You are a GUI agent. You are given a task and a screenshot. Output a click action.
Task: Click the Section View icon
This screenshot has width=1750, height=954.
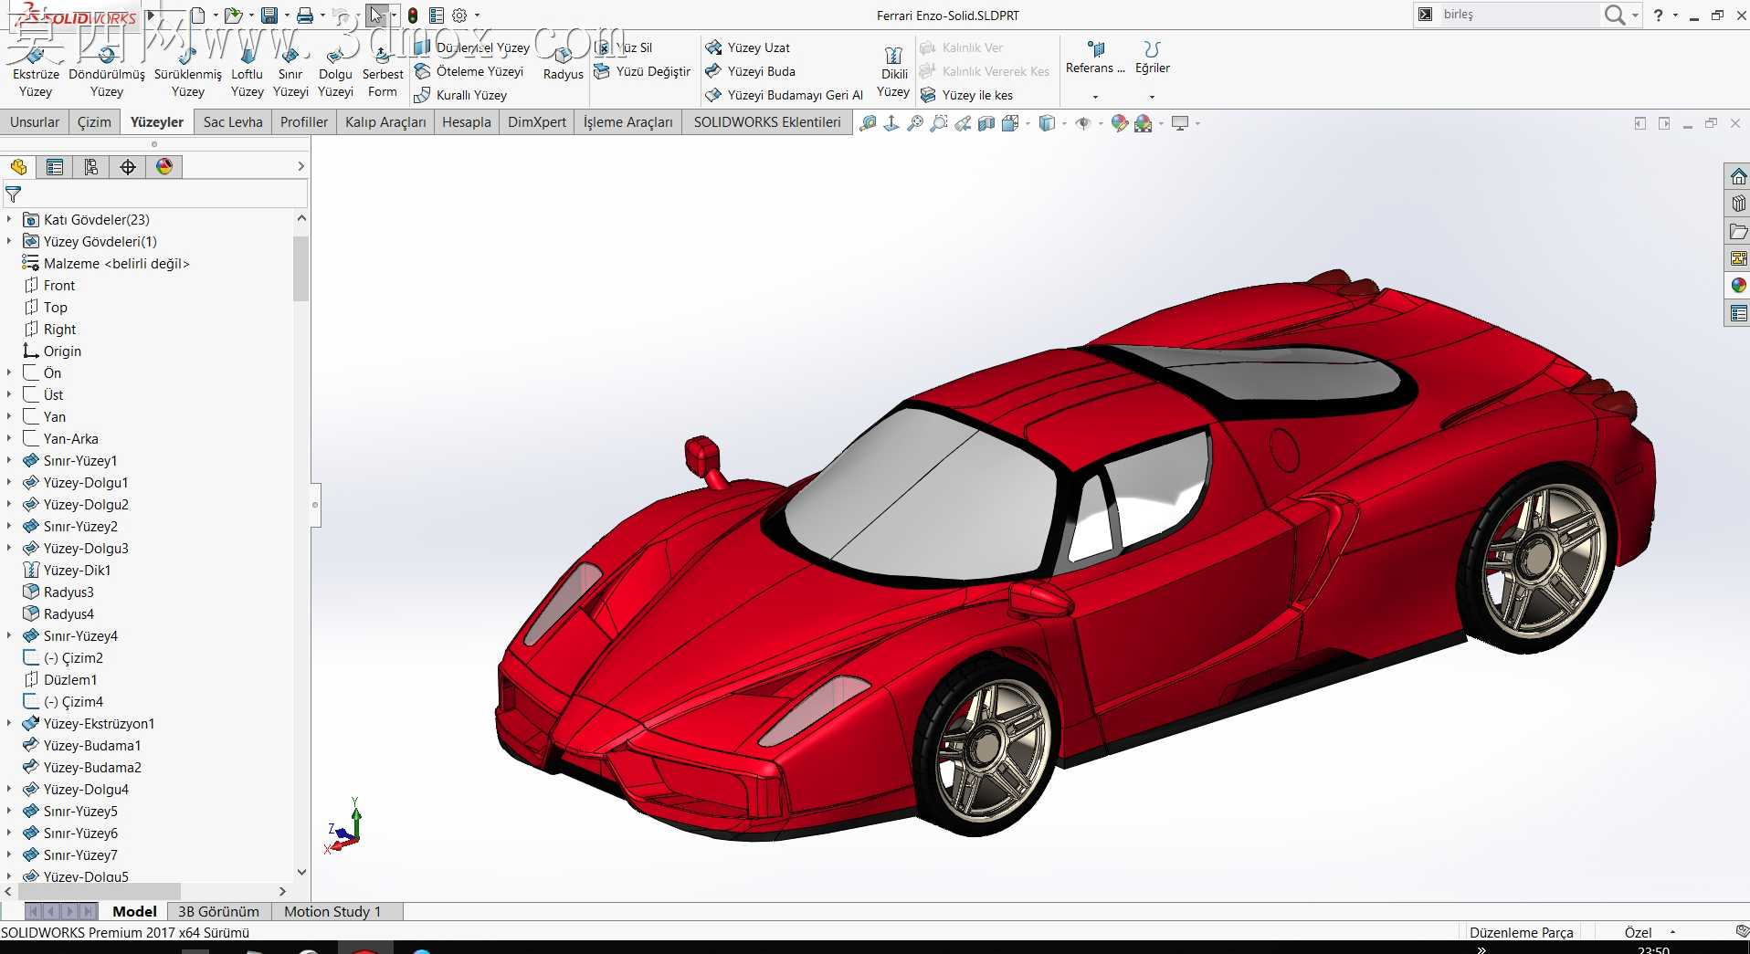tap(986, 123)
